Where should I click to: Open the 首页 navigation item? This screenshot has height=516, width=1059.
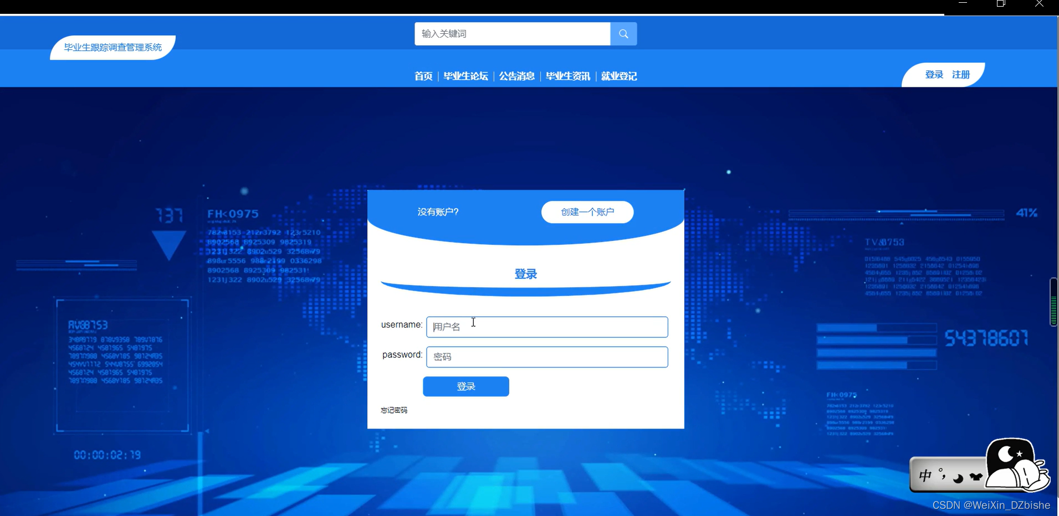coord(423,76)
